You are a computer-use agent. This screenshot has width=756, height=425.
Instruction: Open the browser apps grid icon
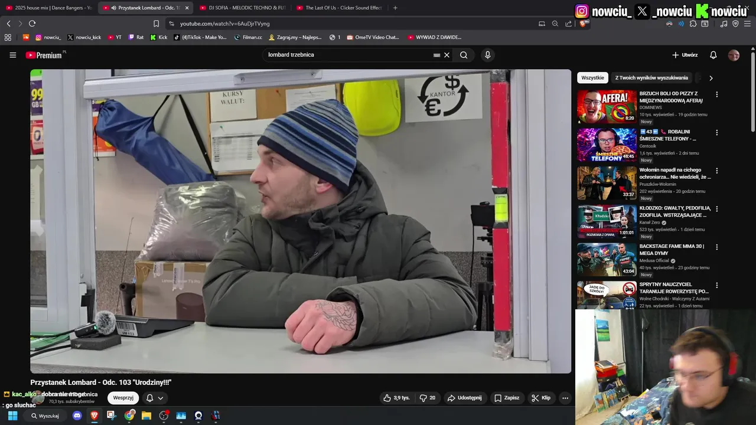[8, 37]
